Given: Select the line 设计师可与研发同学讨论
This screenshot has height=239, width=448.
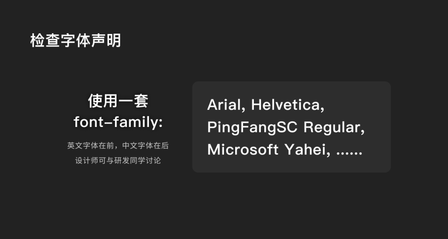Looking at the screenshot, I should 118,161.
